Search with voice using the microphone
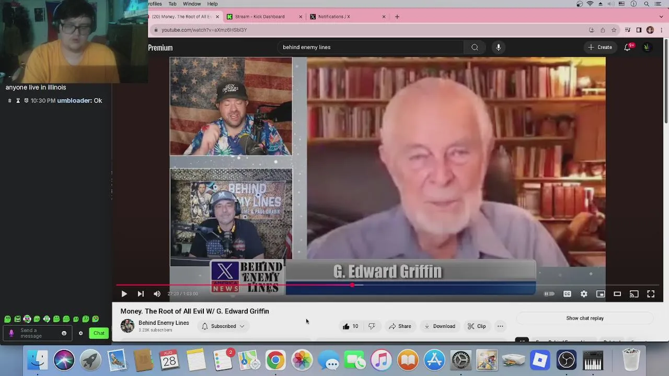This screenshot has width=669, height=376. point(498,47)
